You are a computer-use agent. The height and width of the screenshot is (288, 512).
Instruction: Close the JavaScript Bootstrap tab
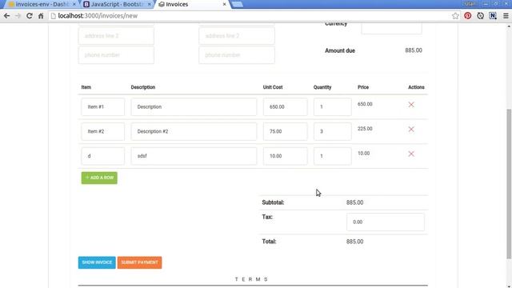pos(150,4)
